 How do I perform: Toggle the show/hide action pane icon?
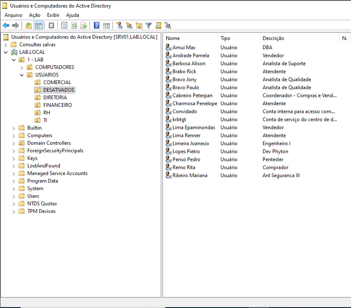(106, 26)
